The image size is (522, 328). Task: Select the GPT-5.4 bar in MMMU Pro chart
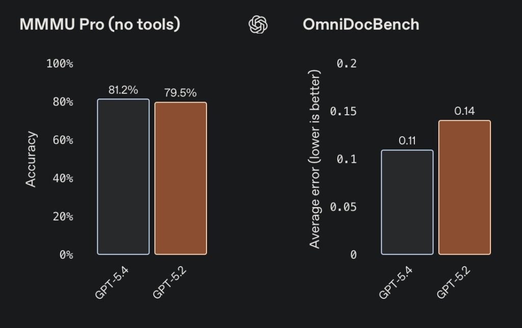point(123,176)
